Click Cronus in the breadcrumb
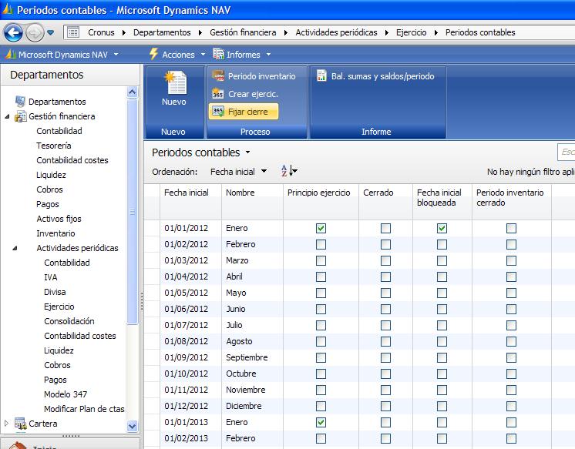 [x=101, y=32]
